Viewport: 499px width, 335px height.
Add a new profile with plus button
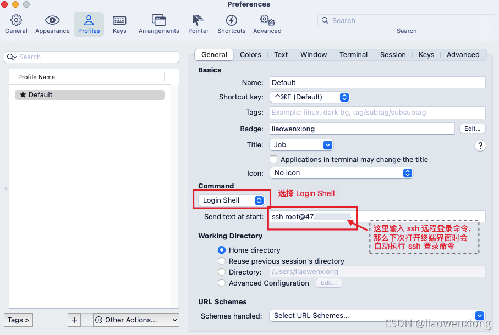(x=74, y=320)
